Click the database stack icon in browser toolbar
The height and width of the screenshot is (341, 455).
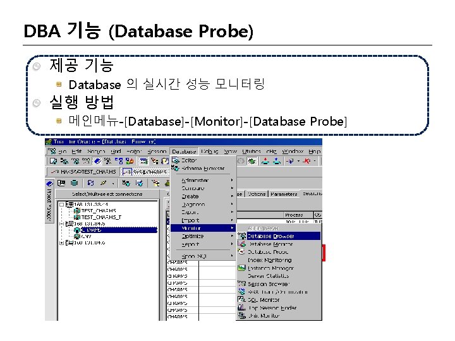click(x=75, y=183)
